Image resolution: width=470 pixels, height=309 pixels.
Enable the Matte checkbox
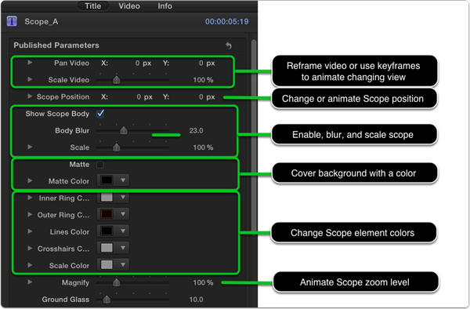[100, 165]
